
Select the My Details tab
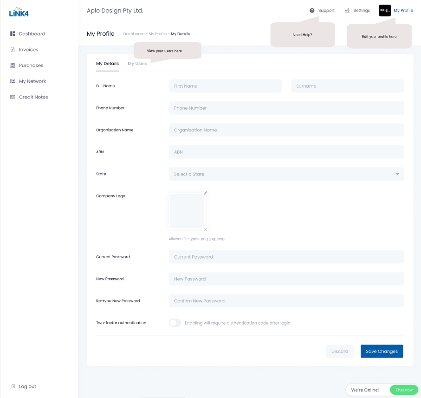pos(107,64)
